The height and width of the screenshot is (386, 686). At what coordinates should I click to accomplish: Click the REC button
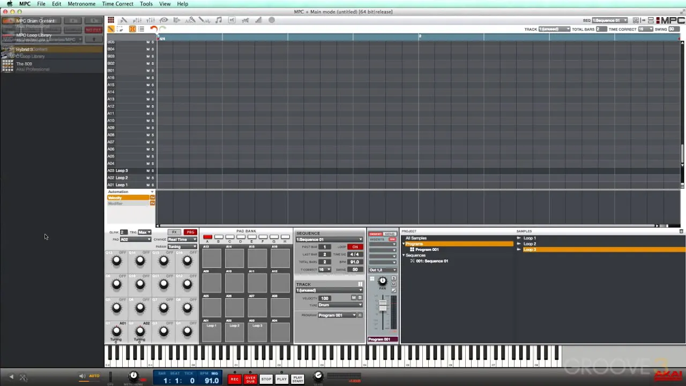pos(235,379)
